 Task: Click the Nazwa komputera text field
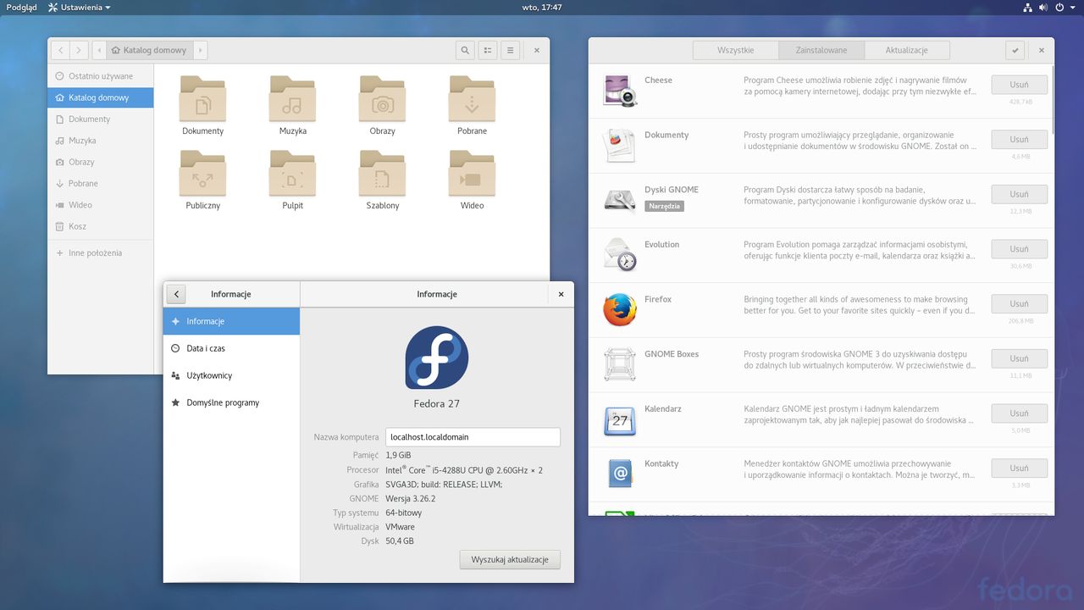tap(472, 437)
